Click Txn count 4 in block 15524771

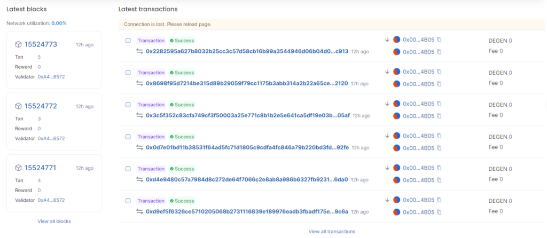39,180
